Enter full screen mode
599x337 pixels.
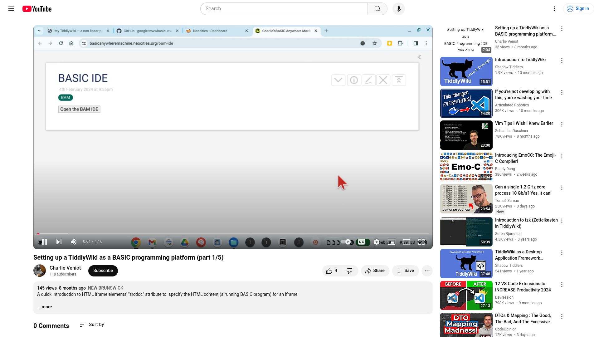[421, 242]
